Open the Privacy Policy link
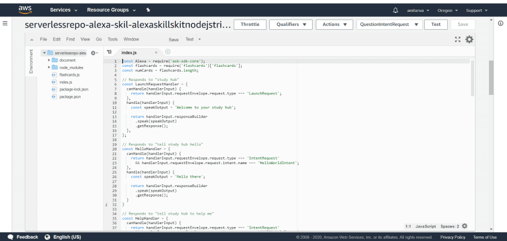Viewport: 507px width, 241px height. [453, 237]
